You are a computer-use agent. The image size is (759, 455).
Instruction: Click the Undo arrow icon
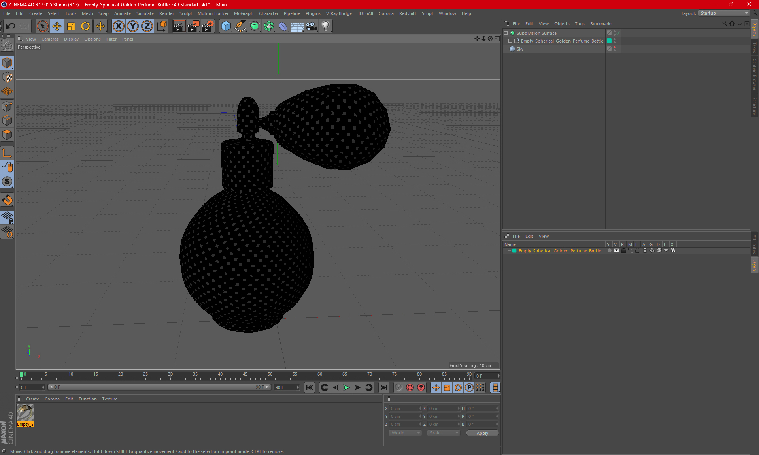point(11,26)
